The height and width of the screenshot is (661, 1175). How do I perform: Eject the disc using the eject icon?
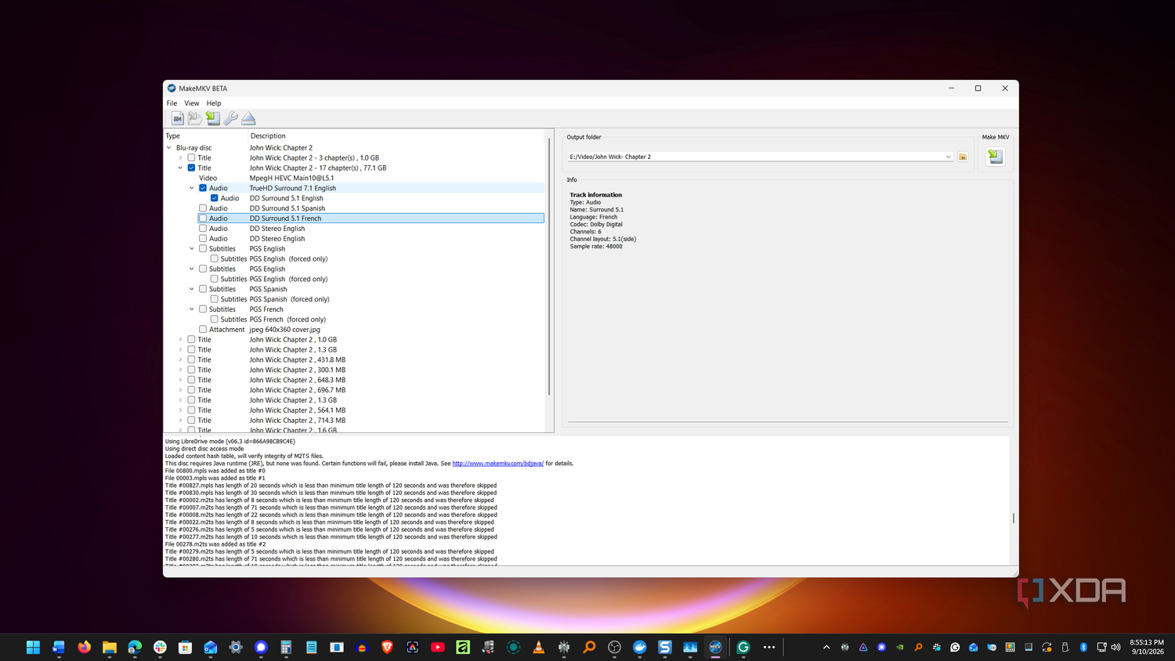[x=248, y=118]
